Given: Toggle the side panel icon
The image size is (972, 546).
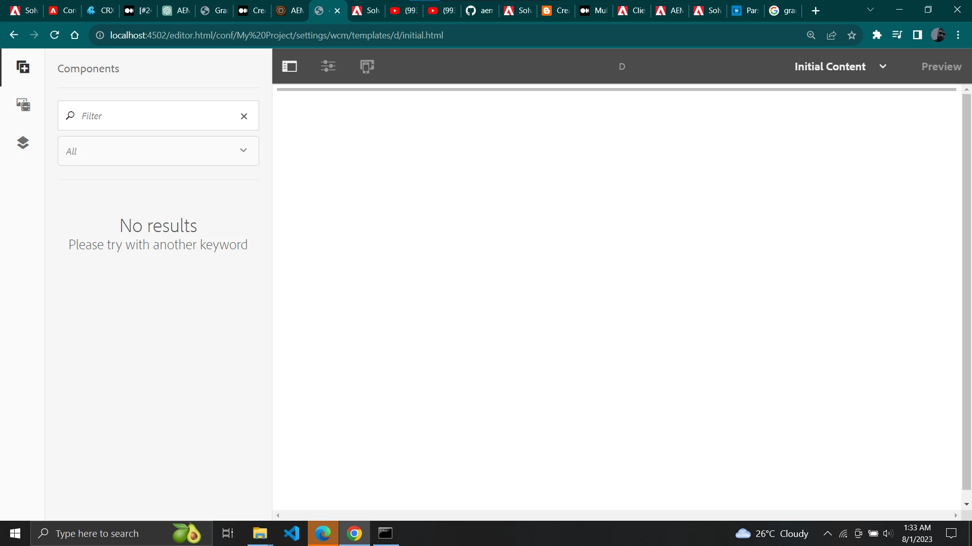Looking at the screenshot, I should tap(290, 66).
